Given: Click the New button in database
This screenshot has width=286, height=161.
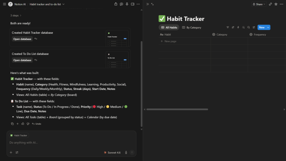Looking at the screenshot, I should click(262, 27).
